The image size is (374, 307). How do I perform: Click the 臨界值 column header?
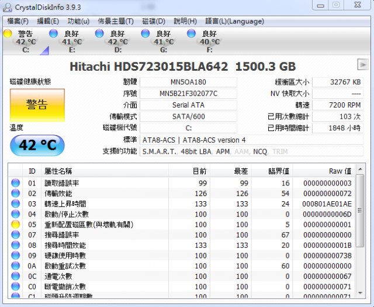tap(272, 171)
